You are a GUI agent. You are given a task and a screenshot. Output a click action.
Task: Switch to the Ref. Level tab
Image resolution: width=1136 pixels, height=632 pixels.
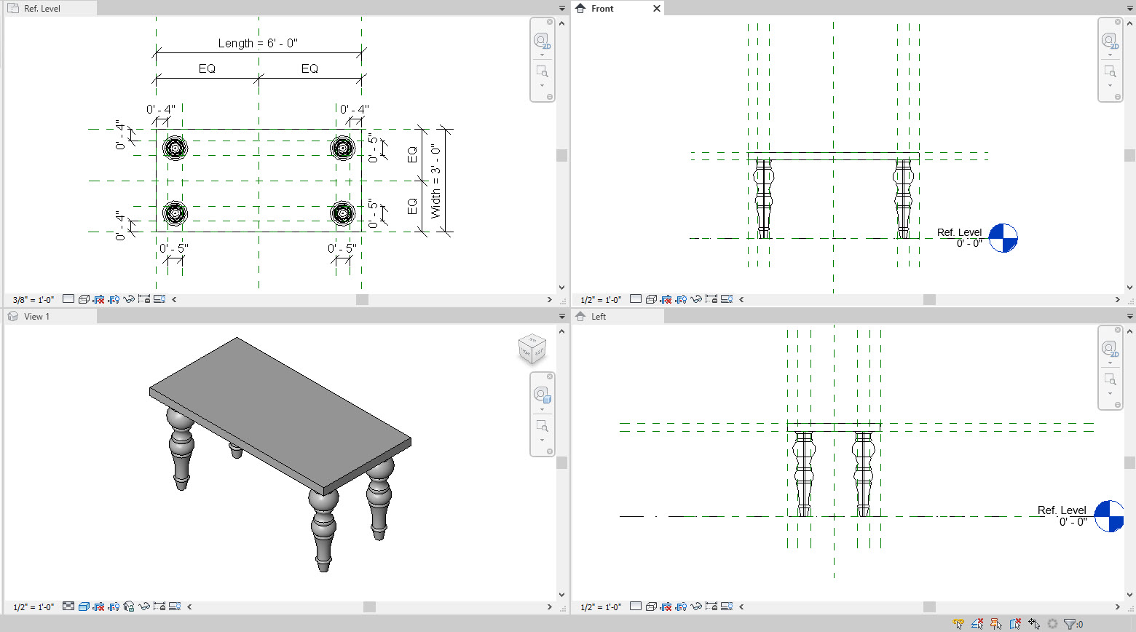click(x=44, y=8)
